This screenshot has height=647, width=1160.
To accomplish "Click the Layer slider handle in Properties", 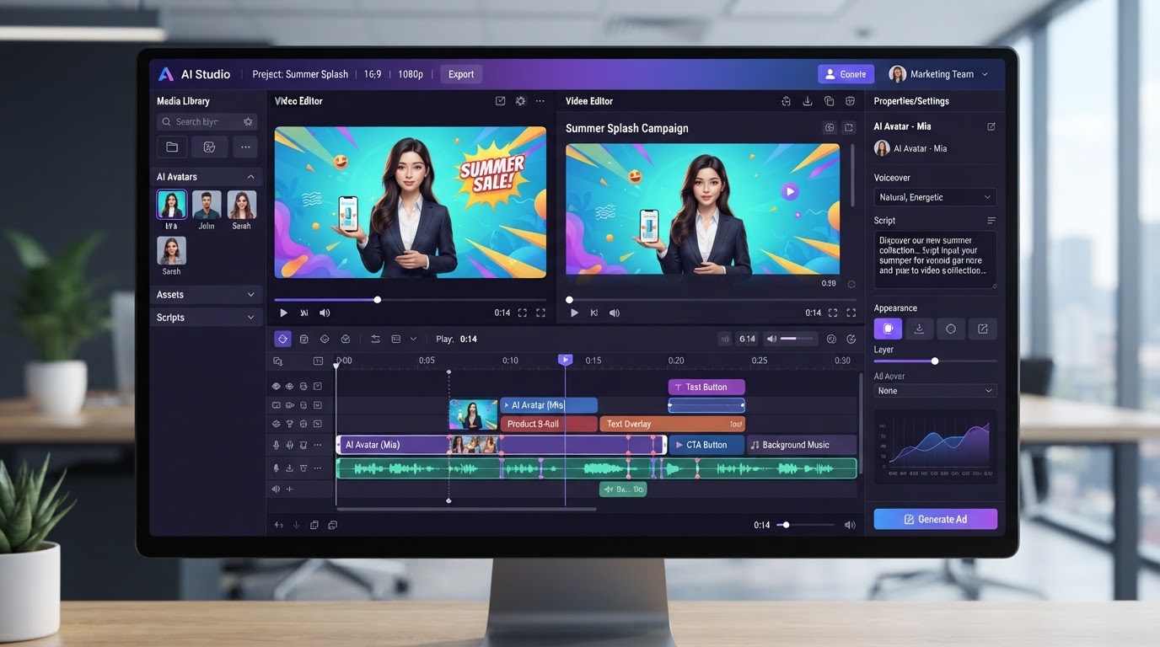I will [x=935, y=361].
